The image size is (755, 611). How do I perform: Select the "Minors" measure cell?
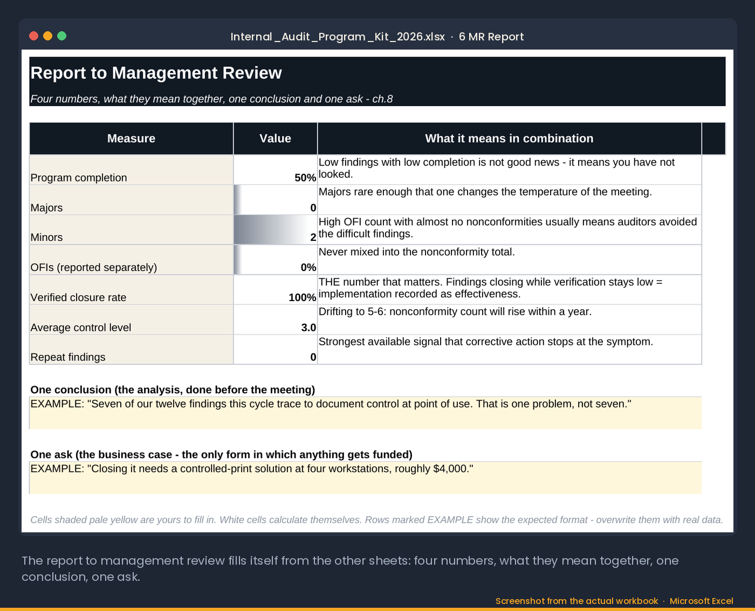pos(131,230)
